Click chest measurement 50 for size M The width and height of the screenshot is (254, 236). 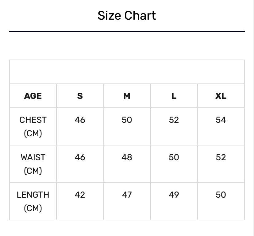tap(127, 120)
